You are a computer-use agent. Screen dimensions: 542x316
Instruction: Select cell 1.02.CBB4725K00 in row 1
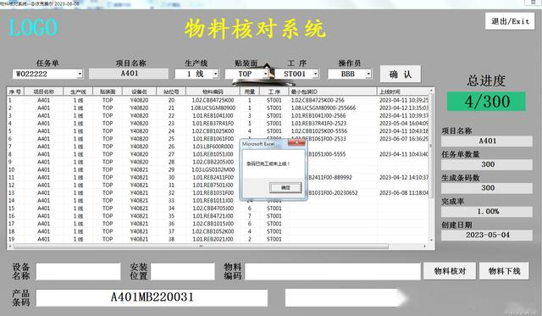[213, 100]
